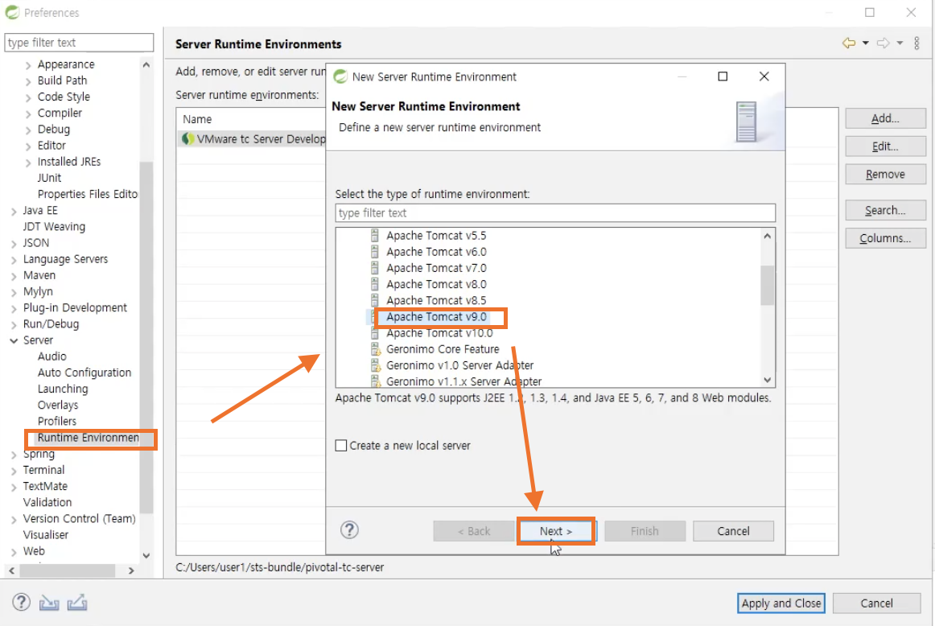Open the forward history dropdown arrow
The width and height of the screenshot is (935, 626).
(900, 43)
